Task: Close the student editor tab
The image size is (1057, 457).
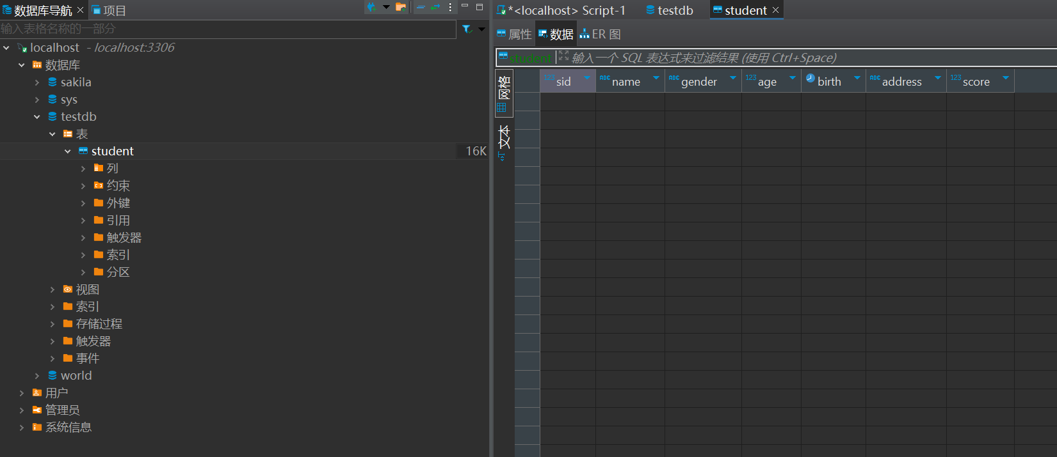Action: [775, 10]
